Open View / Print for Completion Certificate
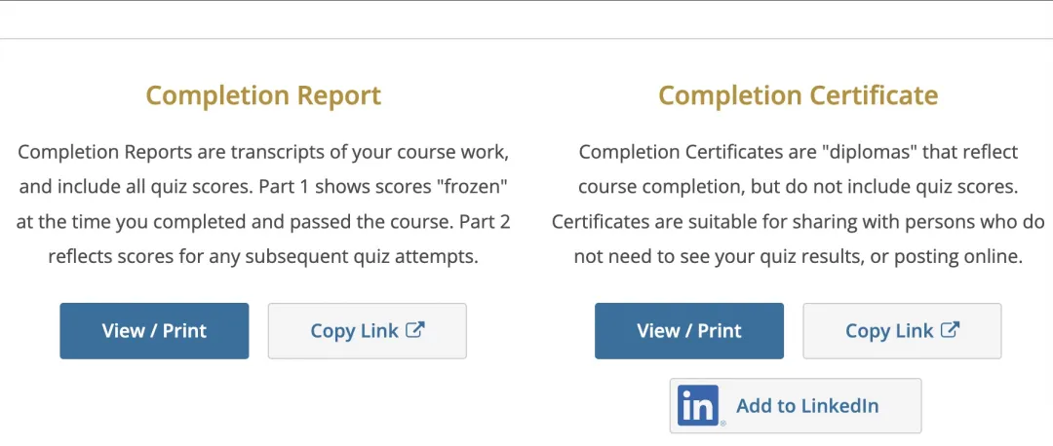 point(689,331)
